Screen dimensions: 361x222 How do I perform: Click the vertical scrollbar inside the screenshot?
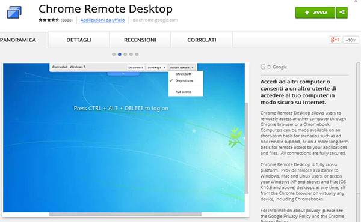(x=247, y=148)
